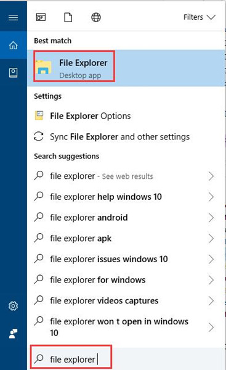Open the Settings gear in sidebar

coord(13,306)
